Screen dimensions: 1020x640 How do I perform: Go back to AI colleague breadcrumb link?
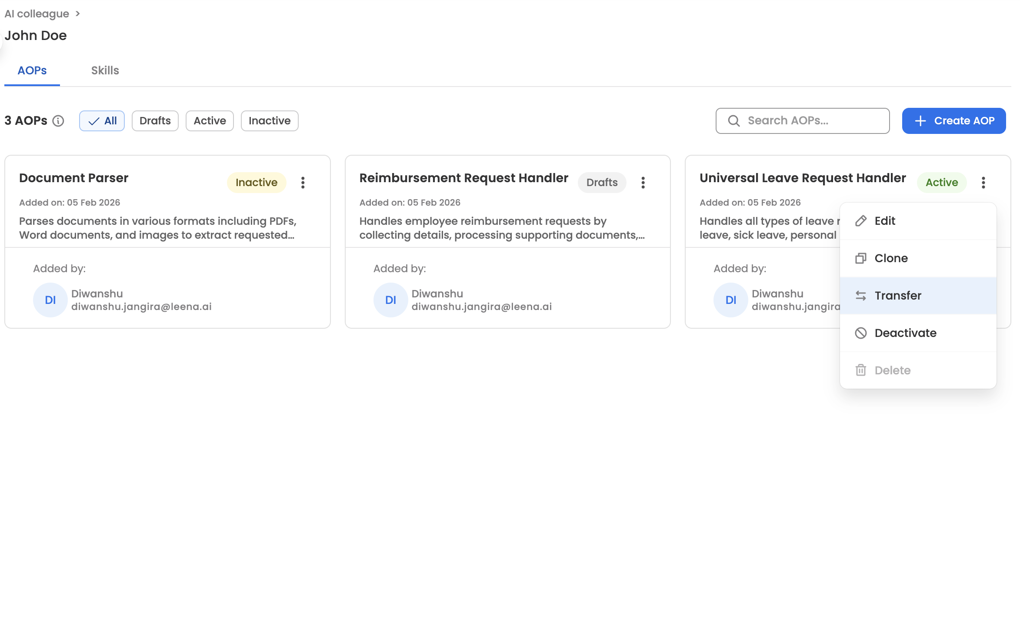pos(37,14)
